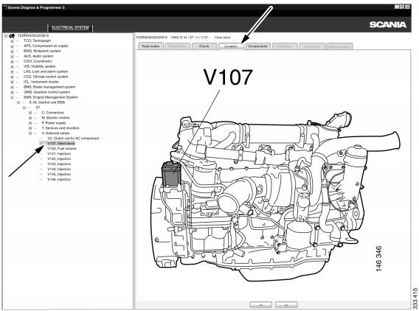This screenshot has width=419, height=311.
Task: Collapse the E44, Control unit EMS node
Action: click(x=18, y=102)
